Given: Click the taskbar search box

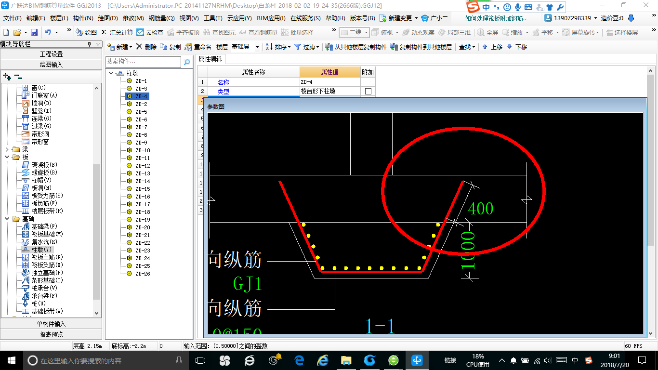Looking at the screenshot, I should coord(105,360).
